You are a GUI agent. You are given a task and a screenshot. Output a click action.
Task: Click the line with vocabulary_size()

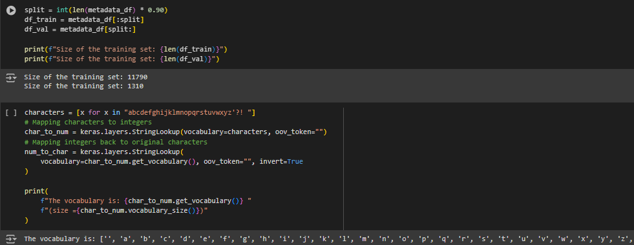point(124,210)
